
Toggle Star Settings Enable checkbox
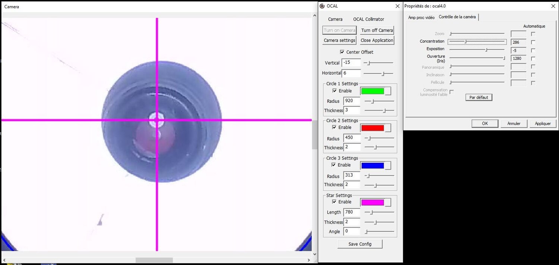[x=334, y=202]
